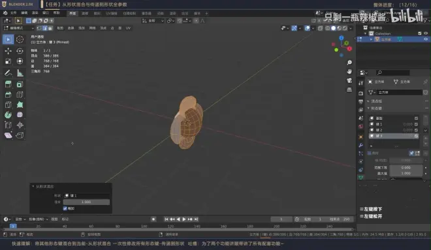
Task: Choose the Measure ruler tool
Action: click(20, 73)
